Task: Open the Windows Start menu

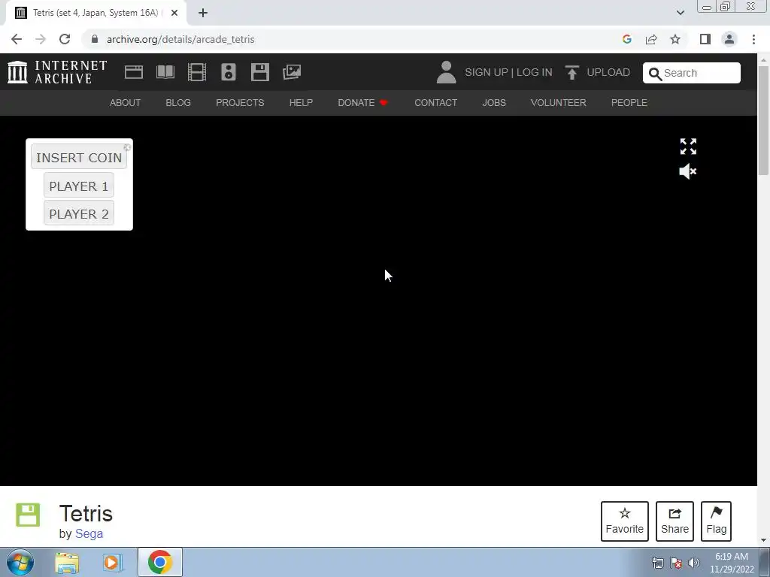Action: pos(20,562)
